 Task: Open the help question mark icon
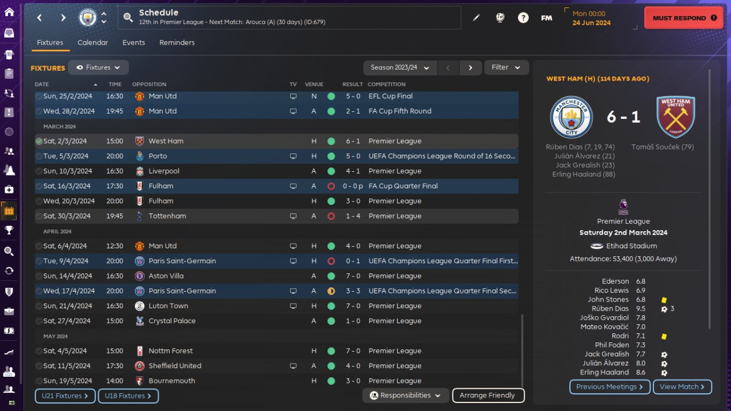tap(523, 18)
